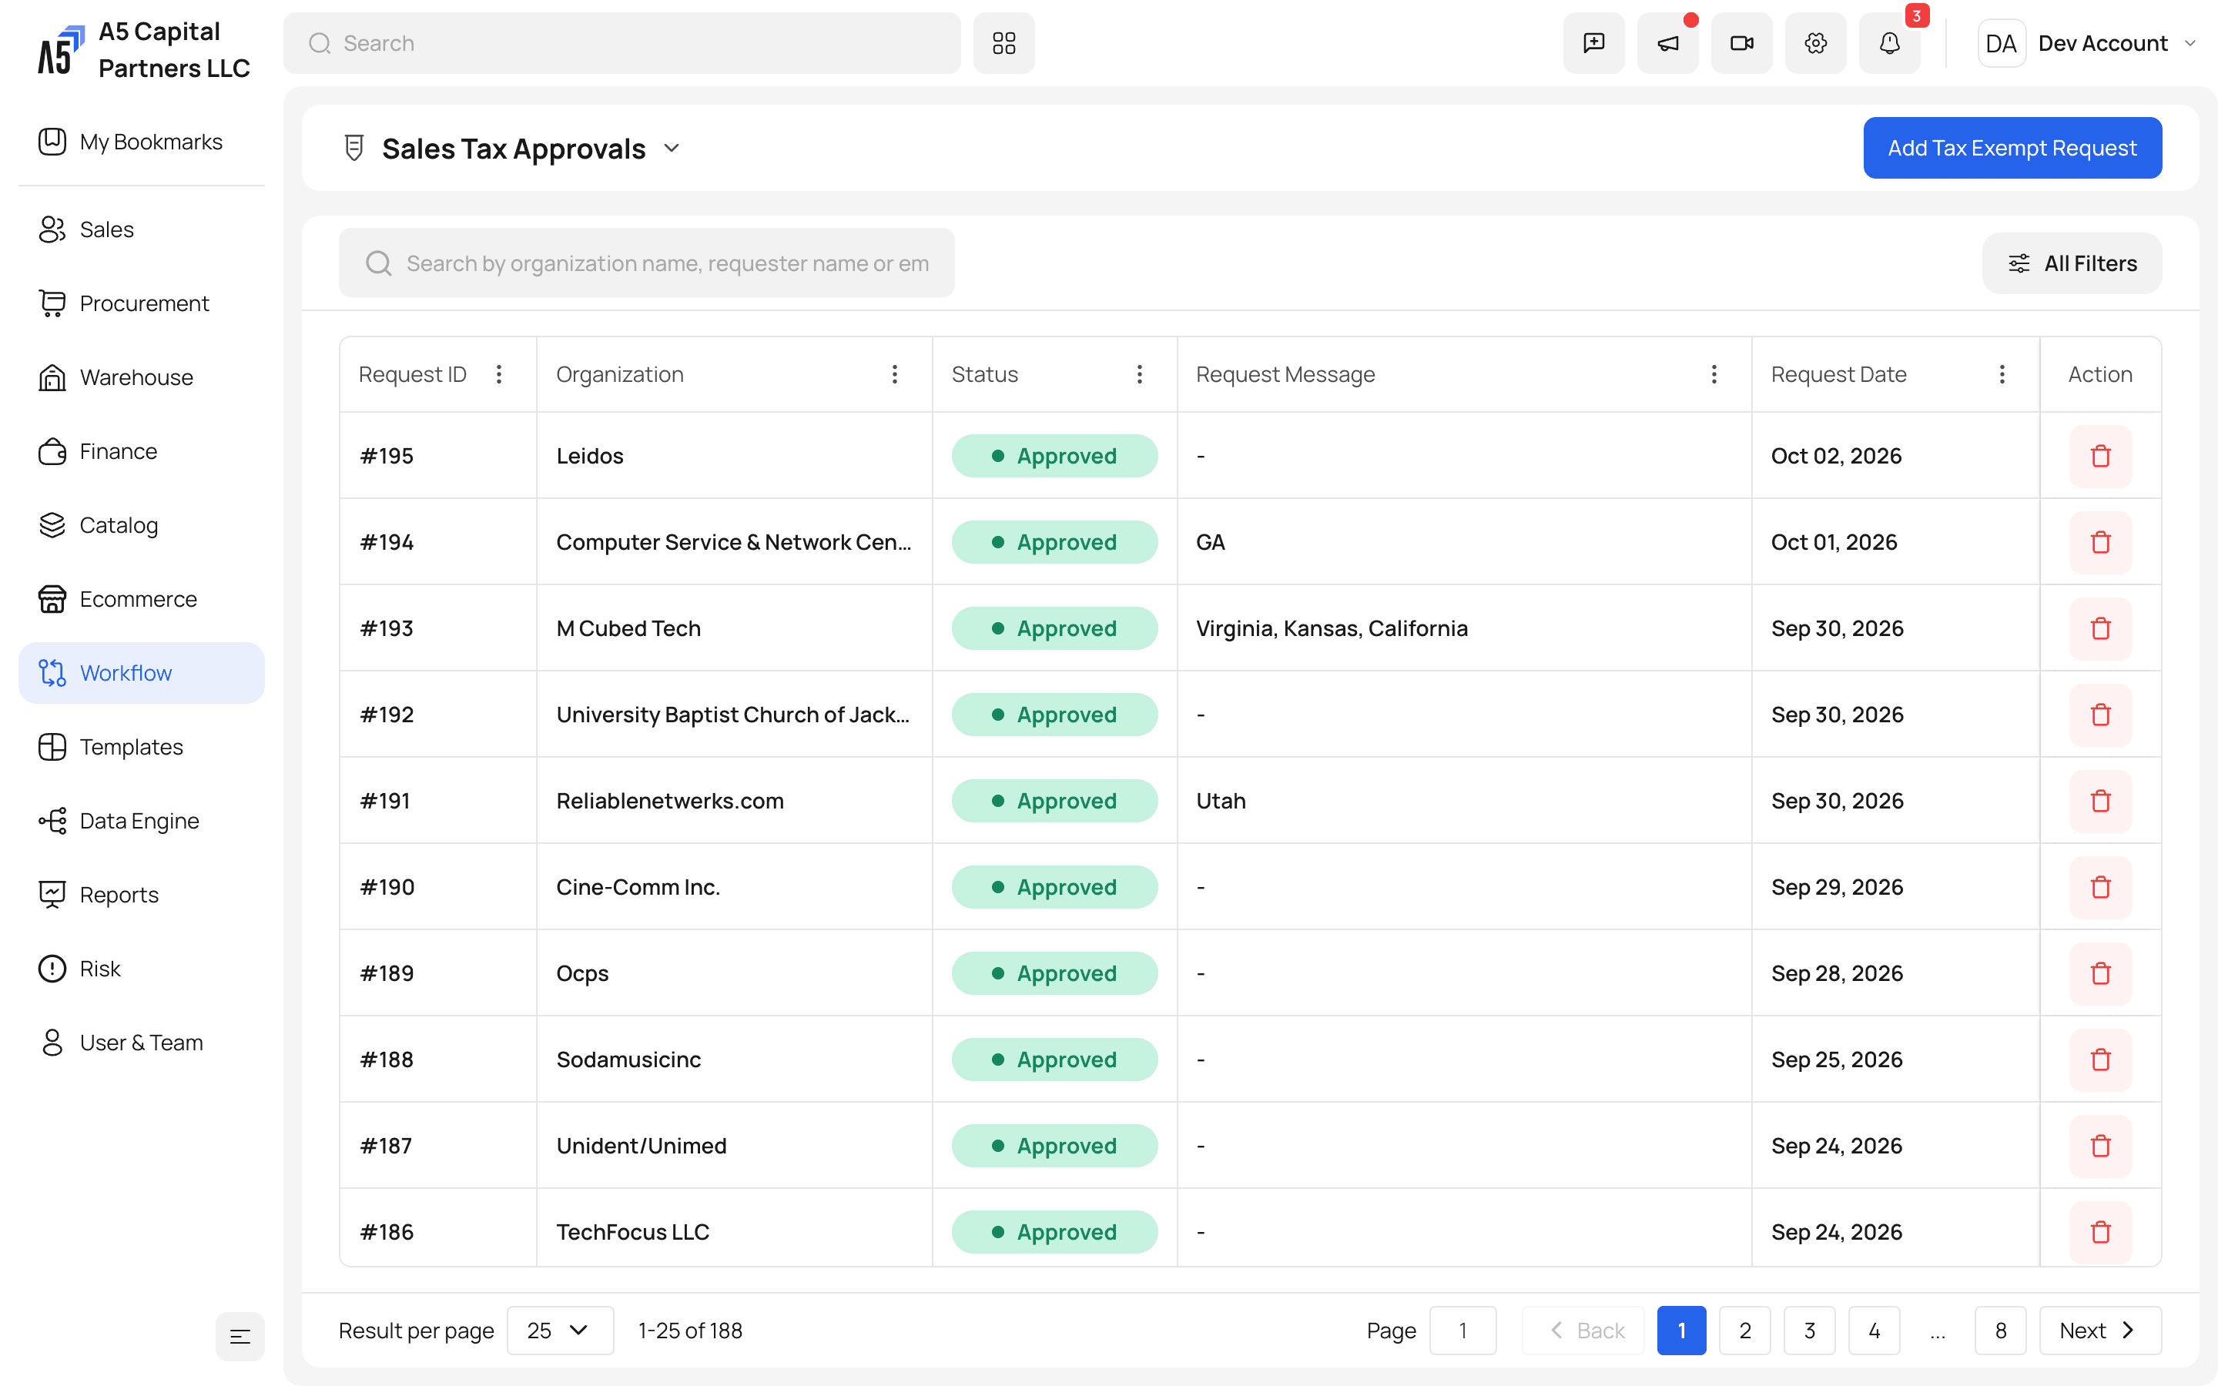Open Organization column options menu

coord(895,374)
